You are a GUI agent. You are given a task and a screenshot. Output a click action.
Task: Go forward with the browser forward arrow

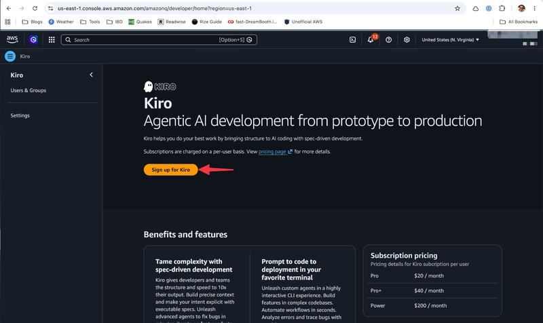click(x=22, y=8)
